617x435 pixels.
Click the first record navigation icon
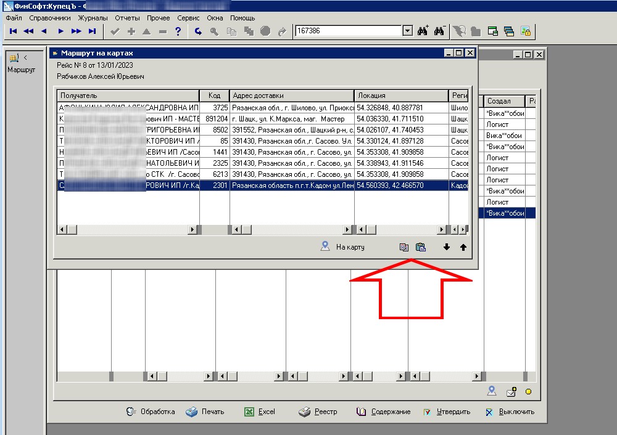click(13, 31)
